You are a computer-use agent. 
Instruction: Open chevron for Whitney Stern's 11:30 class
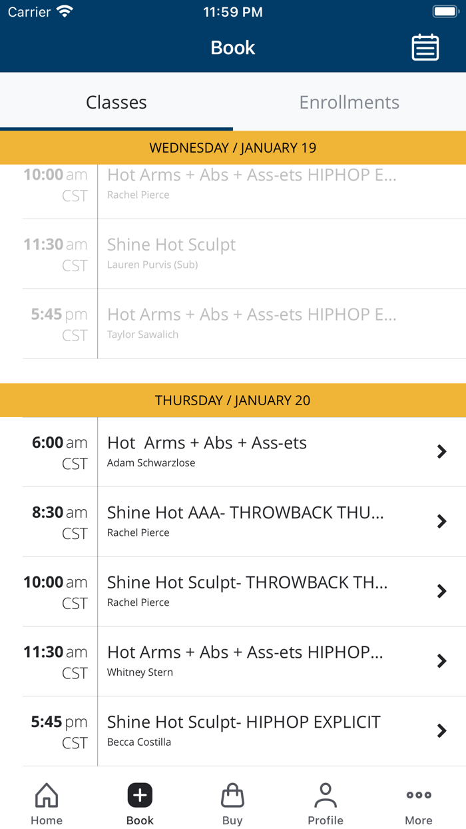pos(441,661)
